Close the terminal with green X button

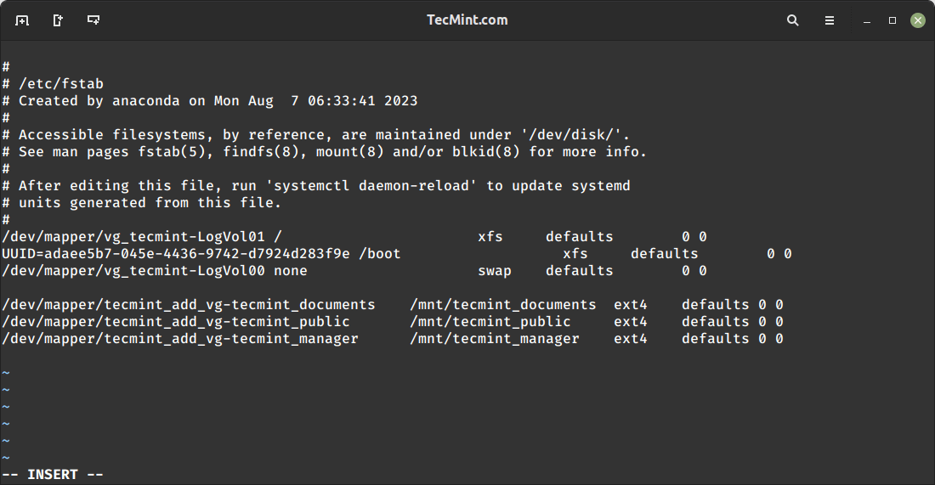(x=918, y=20)
